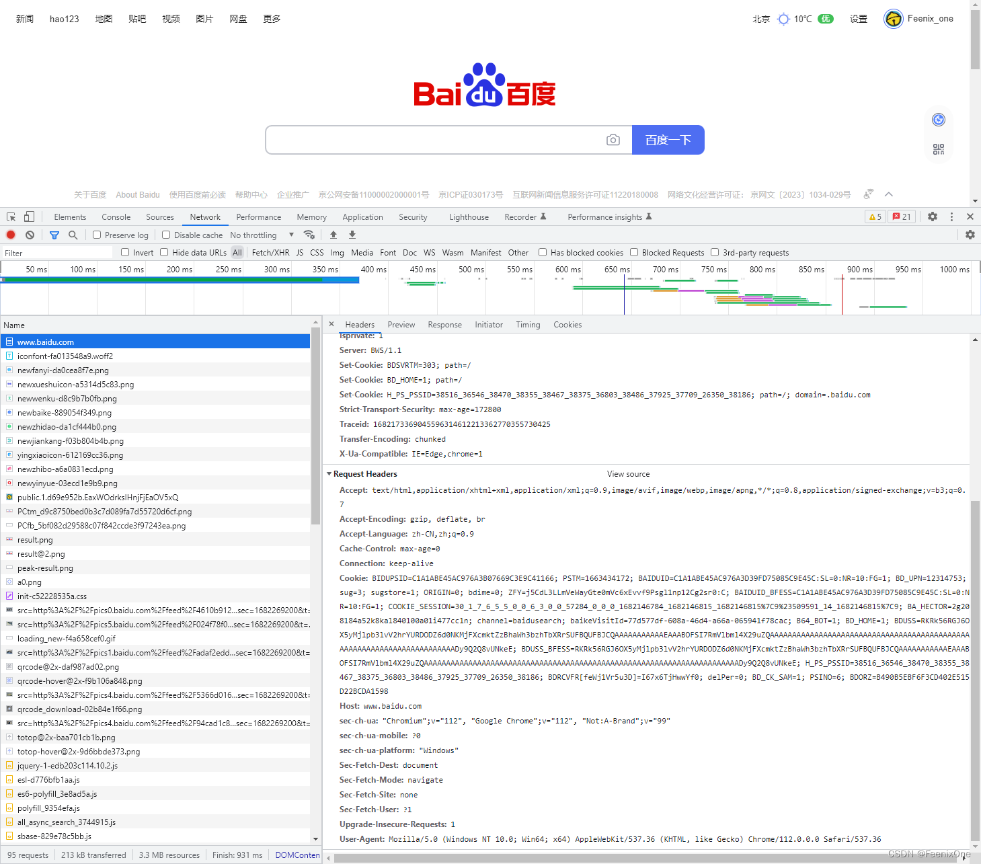This screenshot has height=864, width=981.
Task: Collapse the Request Headers section
Action: tap(329, 474)
